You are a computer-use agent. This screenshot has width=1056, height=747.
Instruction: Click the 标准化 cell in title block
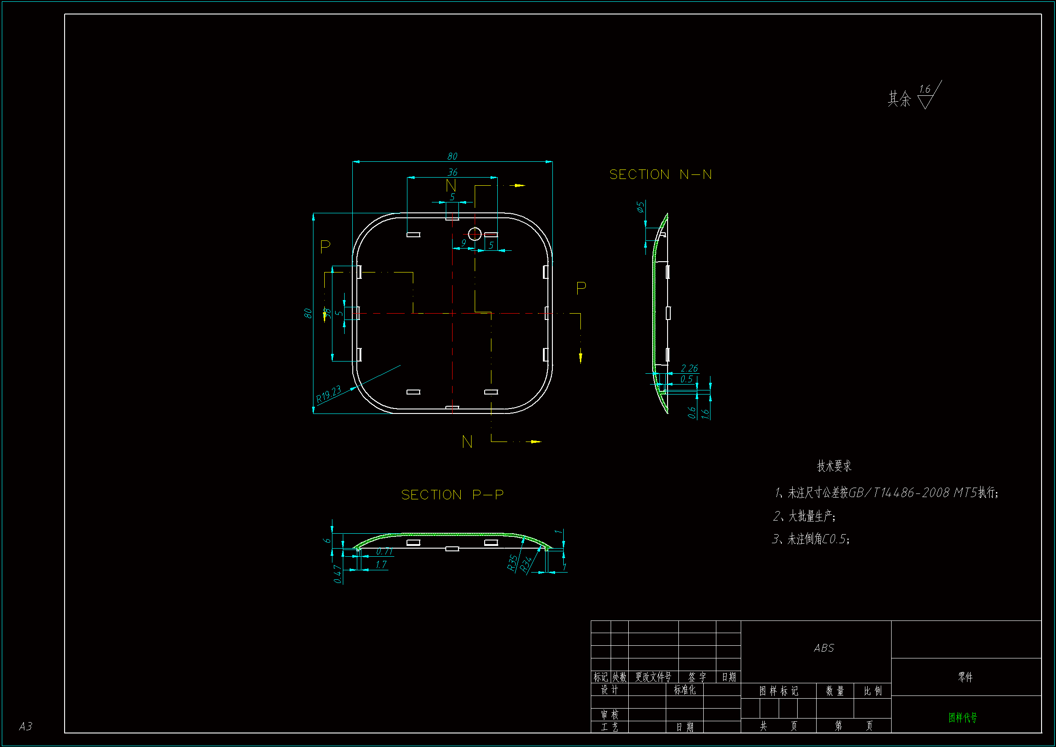[684, 690]
